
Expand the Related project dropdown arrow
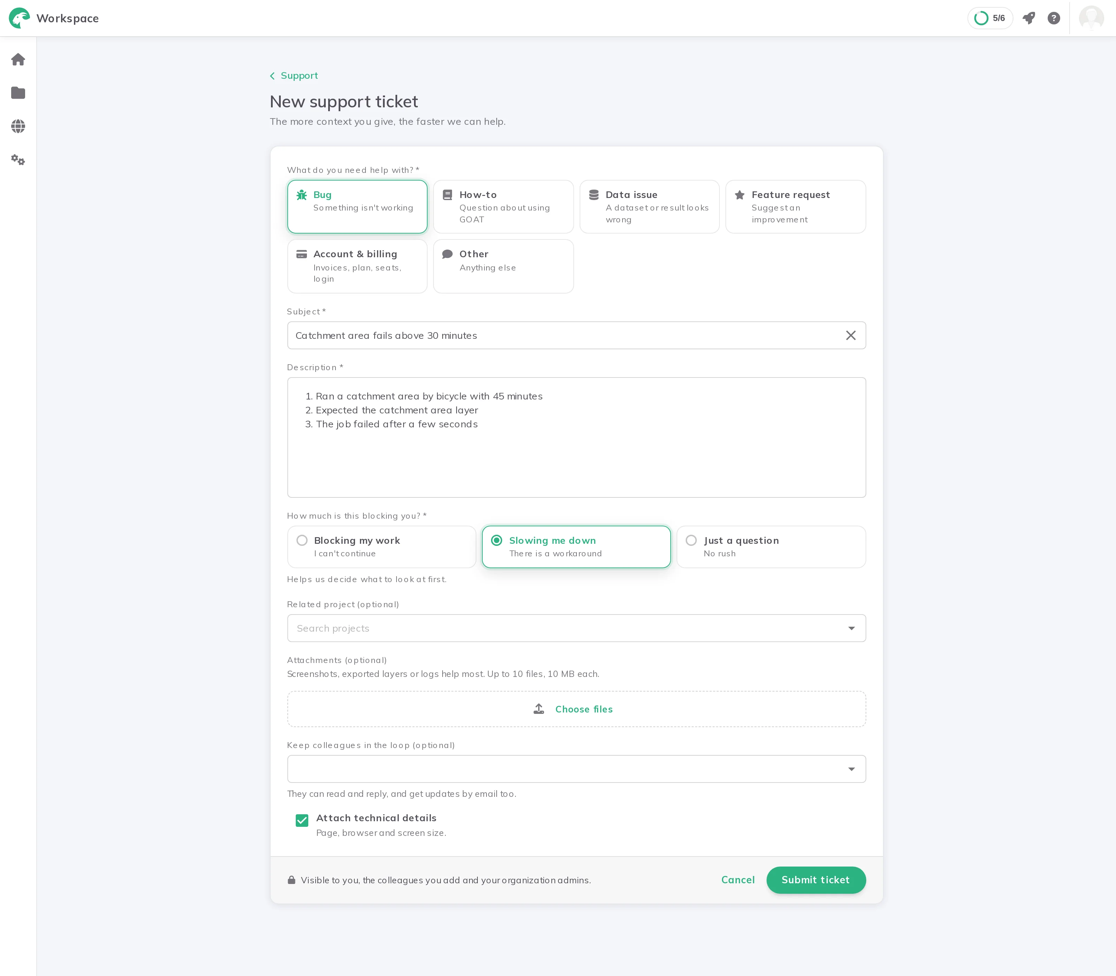click(x=851, y=628)
